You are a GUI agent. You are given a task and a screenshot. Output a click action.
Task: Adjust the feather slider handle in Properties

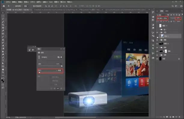40,72
